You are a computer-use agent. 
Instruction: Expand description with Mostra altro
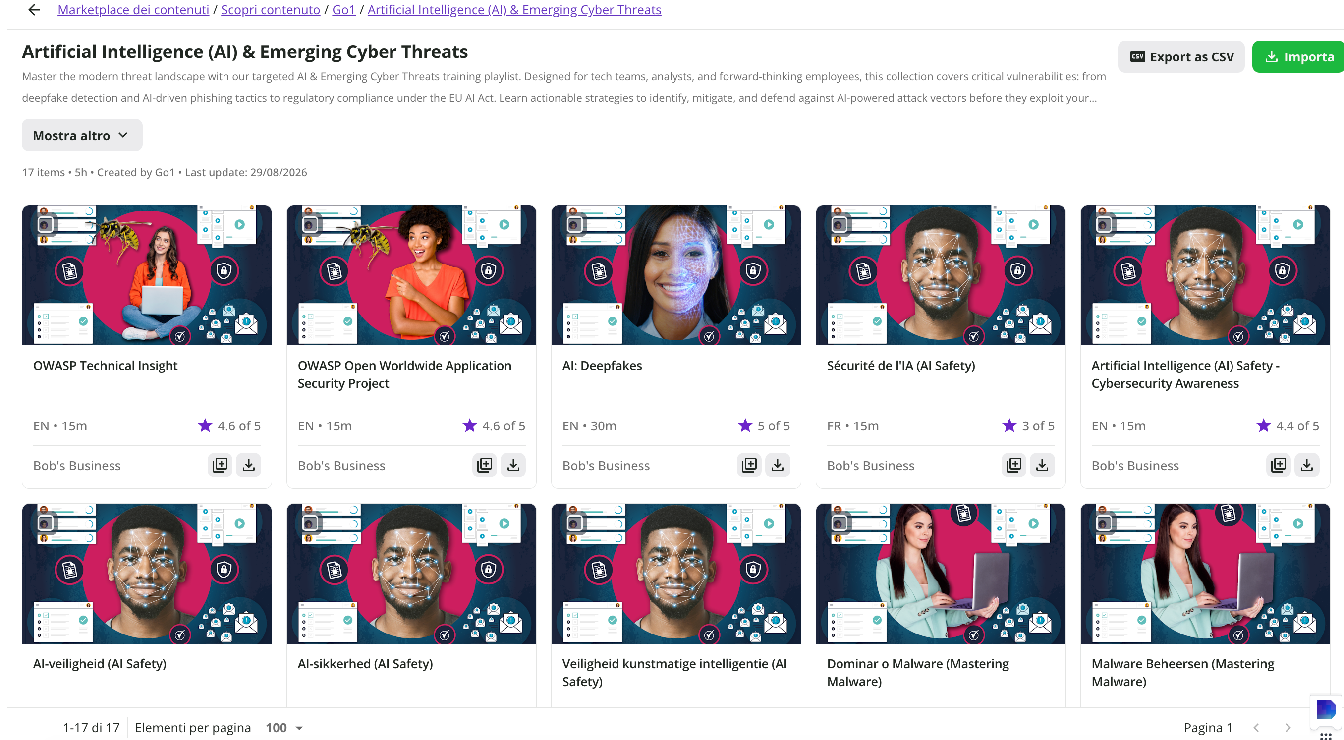[x=82, y=135]
